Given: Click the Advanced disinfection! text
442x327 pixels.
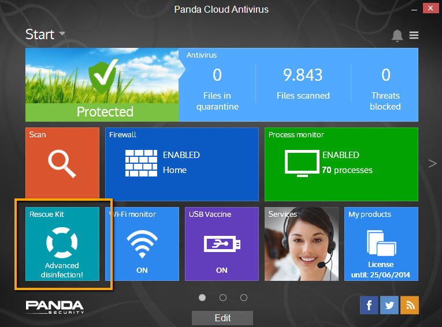Looking at the screenshot, I should 62,270.
